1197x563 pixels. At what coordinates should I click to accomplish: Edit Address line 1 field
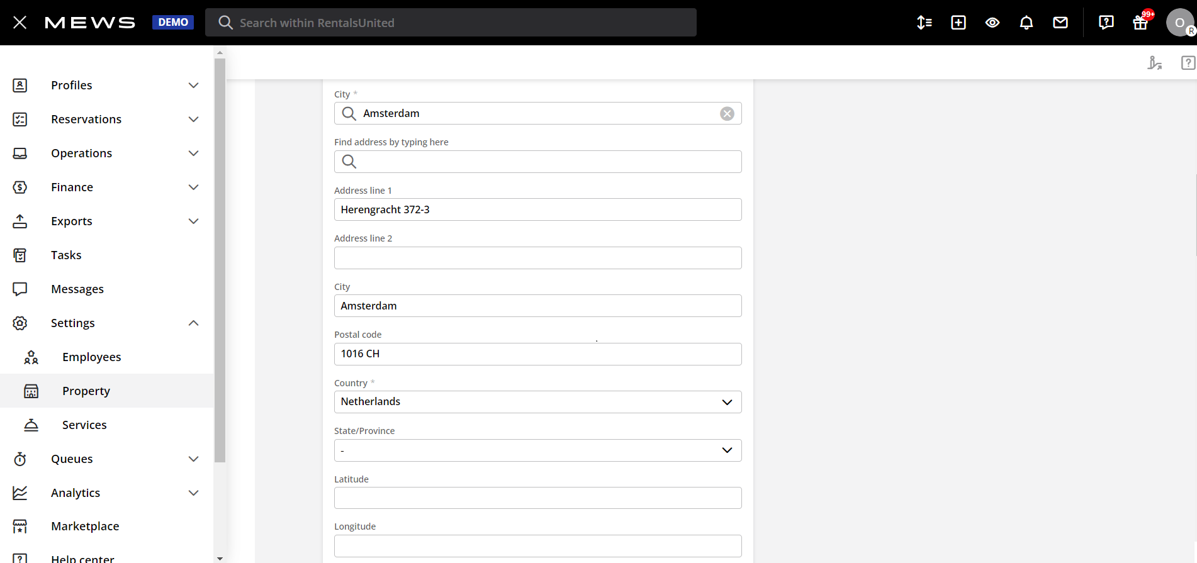537,209
